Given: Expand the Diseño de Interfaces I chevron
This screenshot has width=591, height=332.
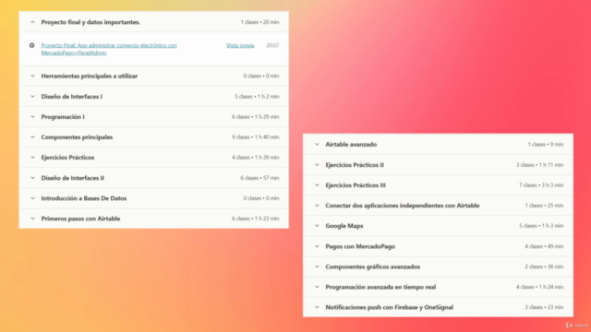Looking at the screenshot, I should coord(32,96).
